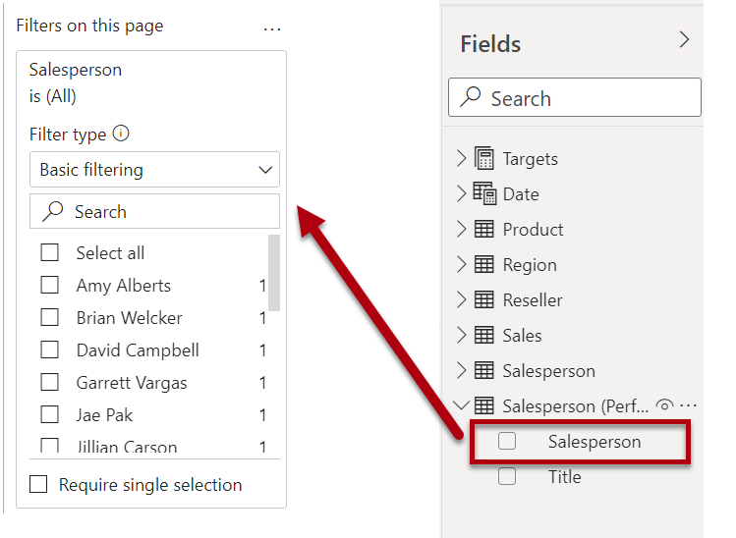Check the Select all option
736x538 pixels.
(50, 252)
